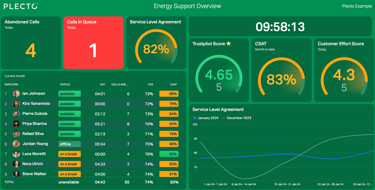This screenshot has width=375, height=190.
Task: Toggle Jordan Young's offline status badge
Action: pyautogui.click(x=69, y=144)
